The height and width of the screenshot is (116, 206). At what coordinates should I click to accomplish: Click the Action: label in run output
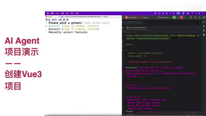tap(129, 44)
